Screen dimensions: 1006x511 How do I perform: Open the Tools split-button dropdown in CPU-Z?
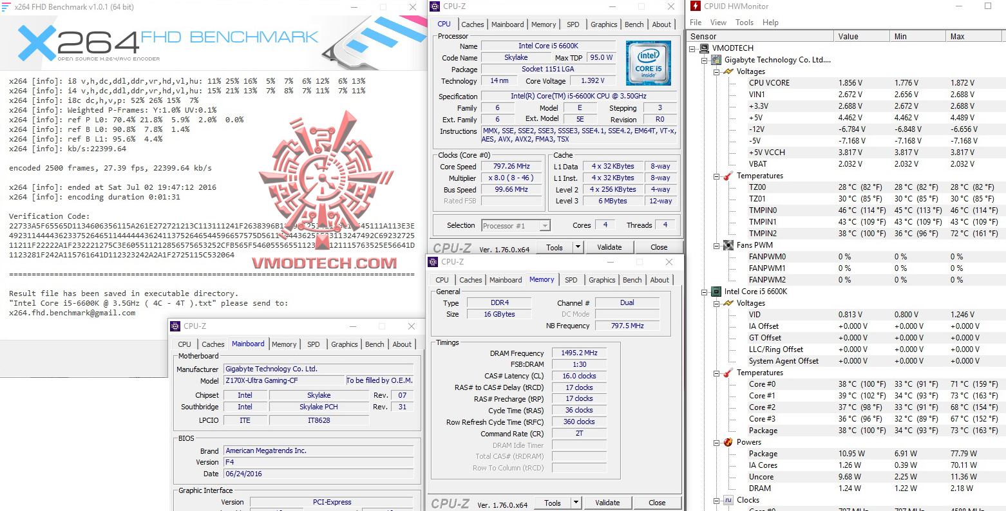coord(578,246)
